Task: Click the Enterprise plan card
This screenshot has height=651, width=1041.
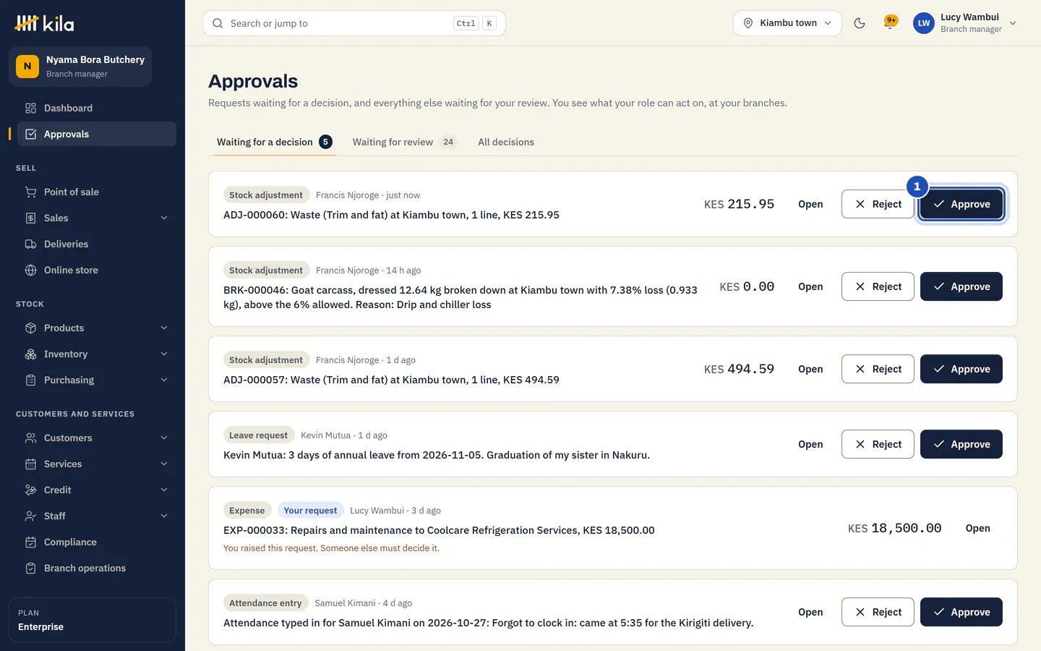Action: pyautogui.click(x=93, y=620)
